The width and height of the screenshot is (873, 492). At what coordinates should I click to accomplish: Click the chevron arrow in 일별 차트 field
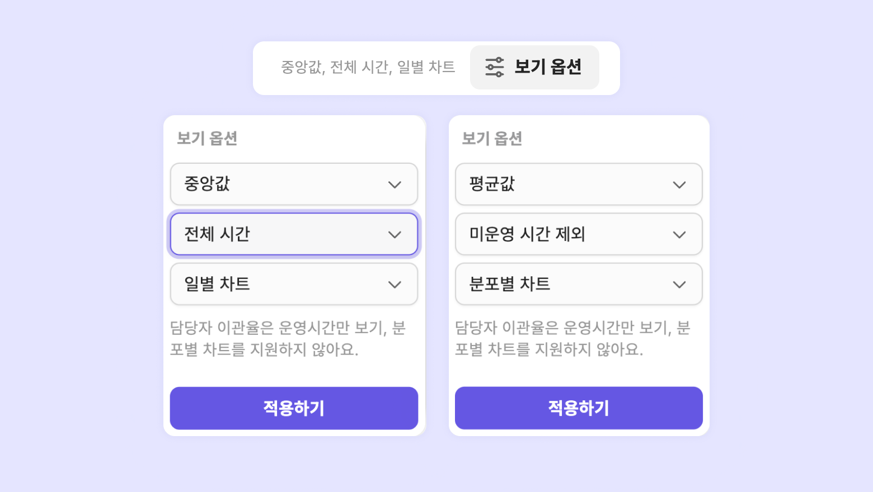click(395, 285)
